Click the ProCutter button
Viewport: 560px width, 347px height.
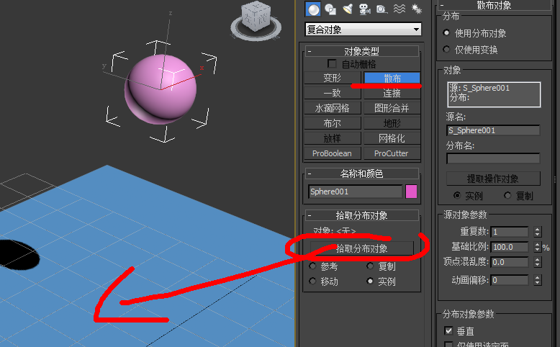pyautogui.click(x=392, y=153)
